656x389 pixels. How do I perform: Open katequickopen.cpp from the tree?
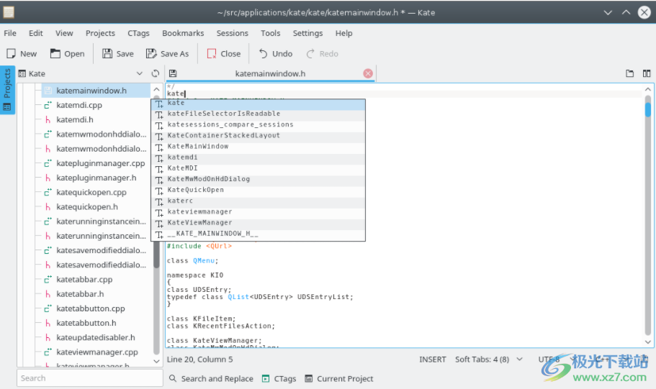click(91, 192)
